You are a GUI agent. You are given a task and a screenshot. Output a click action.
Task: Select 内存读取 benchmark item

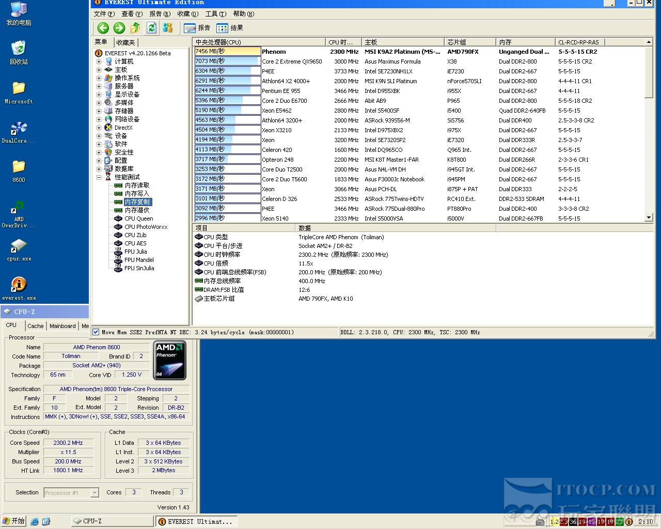point(137,185)
